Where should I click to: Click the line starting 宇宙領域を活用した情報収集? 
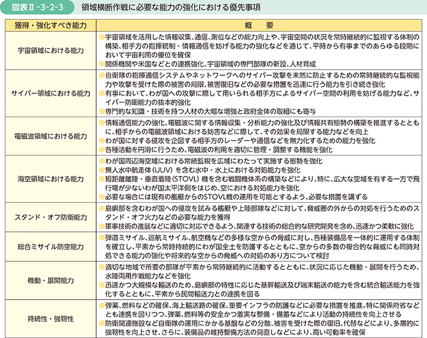[x=262, y=37]
